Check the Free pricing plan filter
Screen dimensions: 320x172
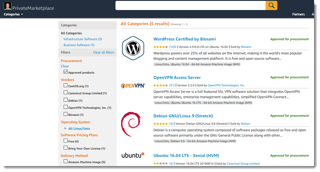click(x=65, y=141)
